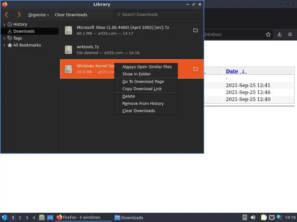Close the Library window
The height and width of the screenshot is (222, 297).
(200, 4)
